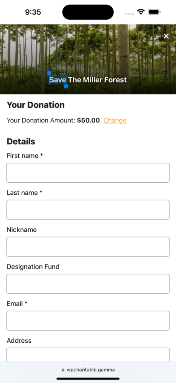Tap the home indicator bar at screen bottom
This screenshot has height=383, width=176.
point(88,379)
